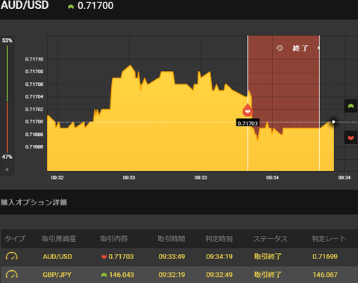Viewport: 358px width, 283px height.
Task: Click 取引終了 status in GBP/JPY row
Action: click(268, 275)
